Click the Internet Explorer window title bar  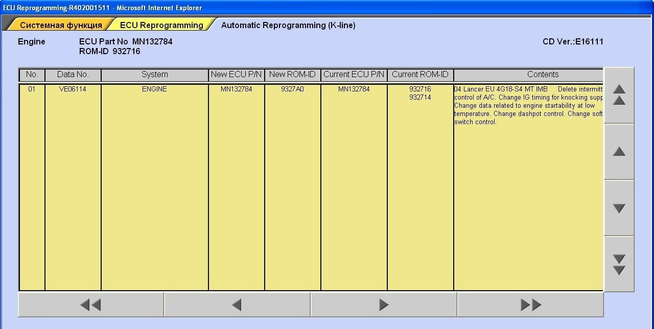327,8
